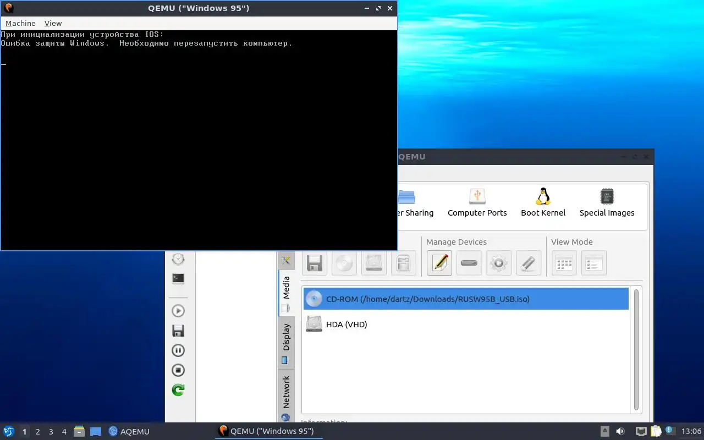Click the clock icon in AQEMU sidebar
Image resolution: width=704 pixels, height=440 pixels.
pyautogui.click(x=178, y=259)
